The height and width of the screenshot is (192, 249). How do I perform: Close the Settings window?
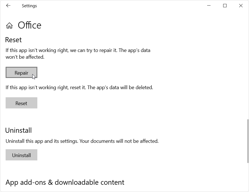pyautogui.click(x=241, y=6)
